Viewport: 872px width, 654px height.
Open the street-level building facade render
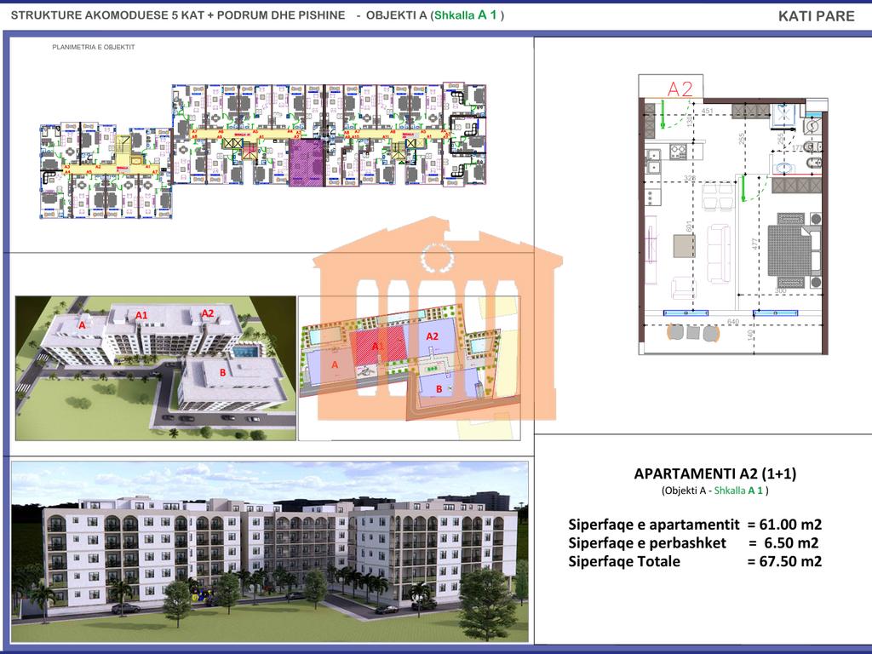[x=270, y=551]
